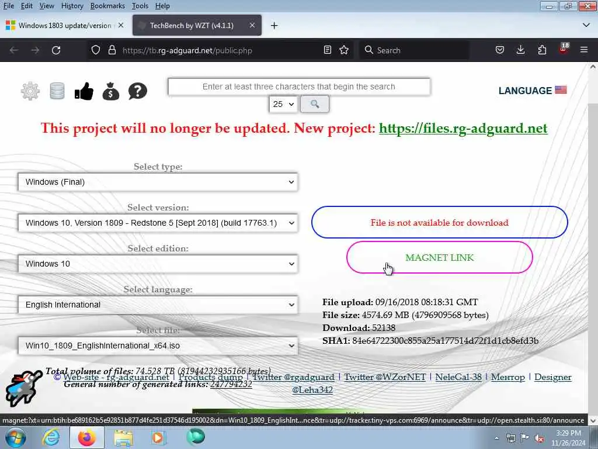Open the Tools menu
The width and height of the screenshot is (598, 449).
pyautogui.click(x=140, y=6)
